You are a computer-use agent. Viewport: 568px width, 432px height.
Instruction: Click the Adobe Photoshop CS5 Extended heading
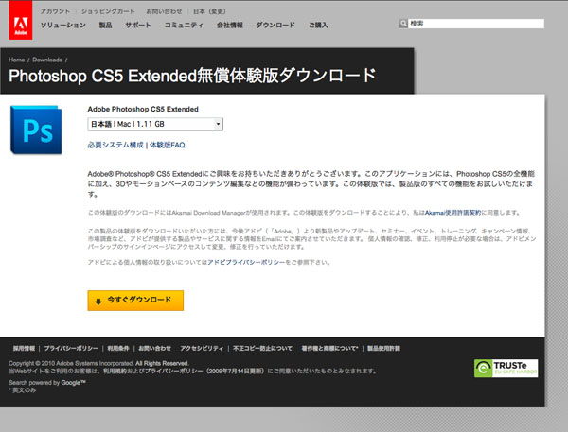143,109
